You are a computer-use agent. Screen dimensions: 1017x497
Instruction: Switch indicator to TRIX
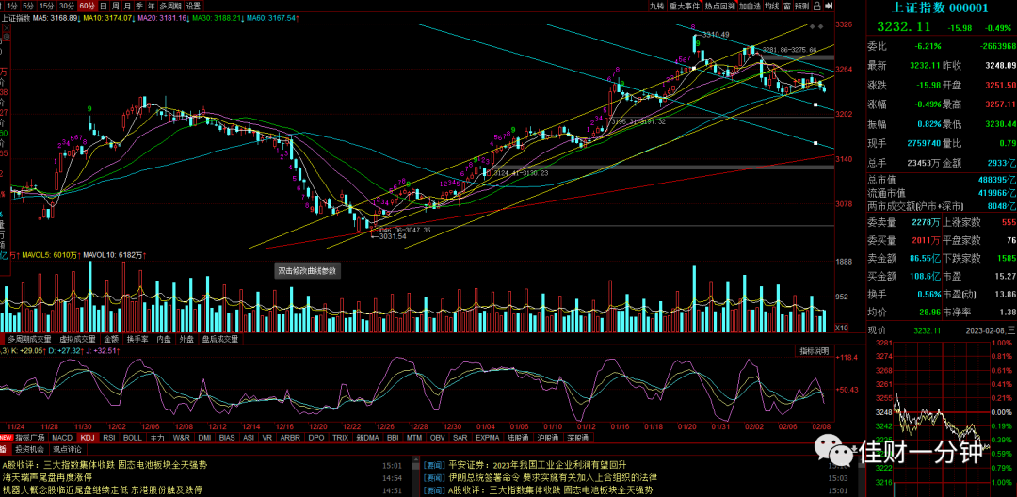pyautogui.click(x=341, y=438)
